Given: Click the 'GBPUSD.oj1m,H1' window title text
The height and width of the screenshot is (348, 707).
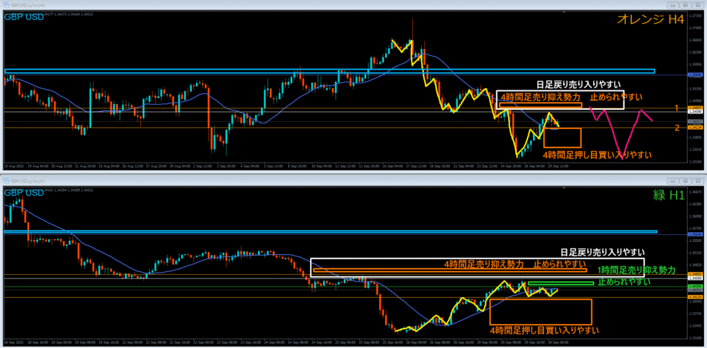Looking at the screenshot, I should click(28, 180).
